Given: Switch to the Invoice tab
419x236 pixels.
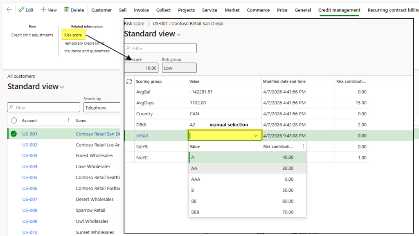Looking at the screenshot, I should tap(141, 10).
